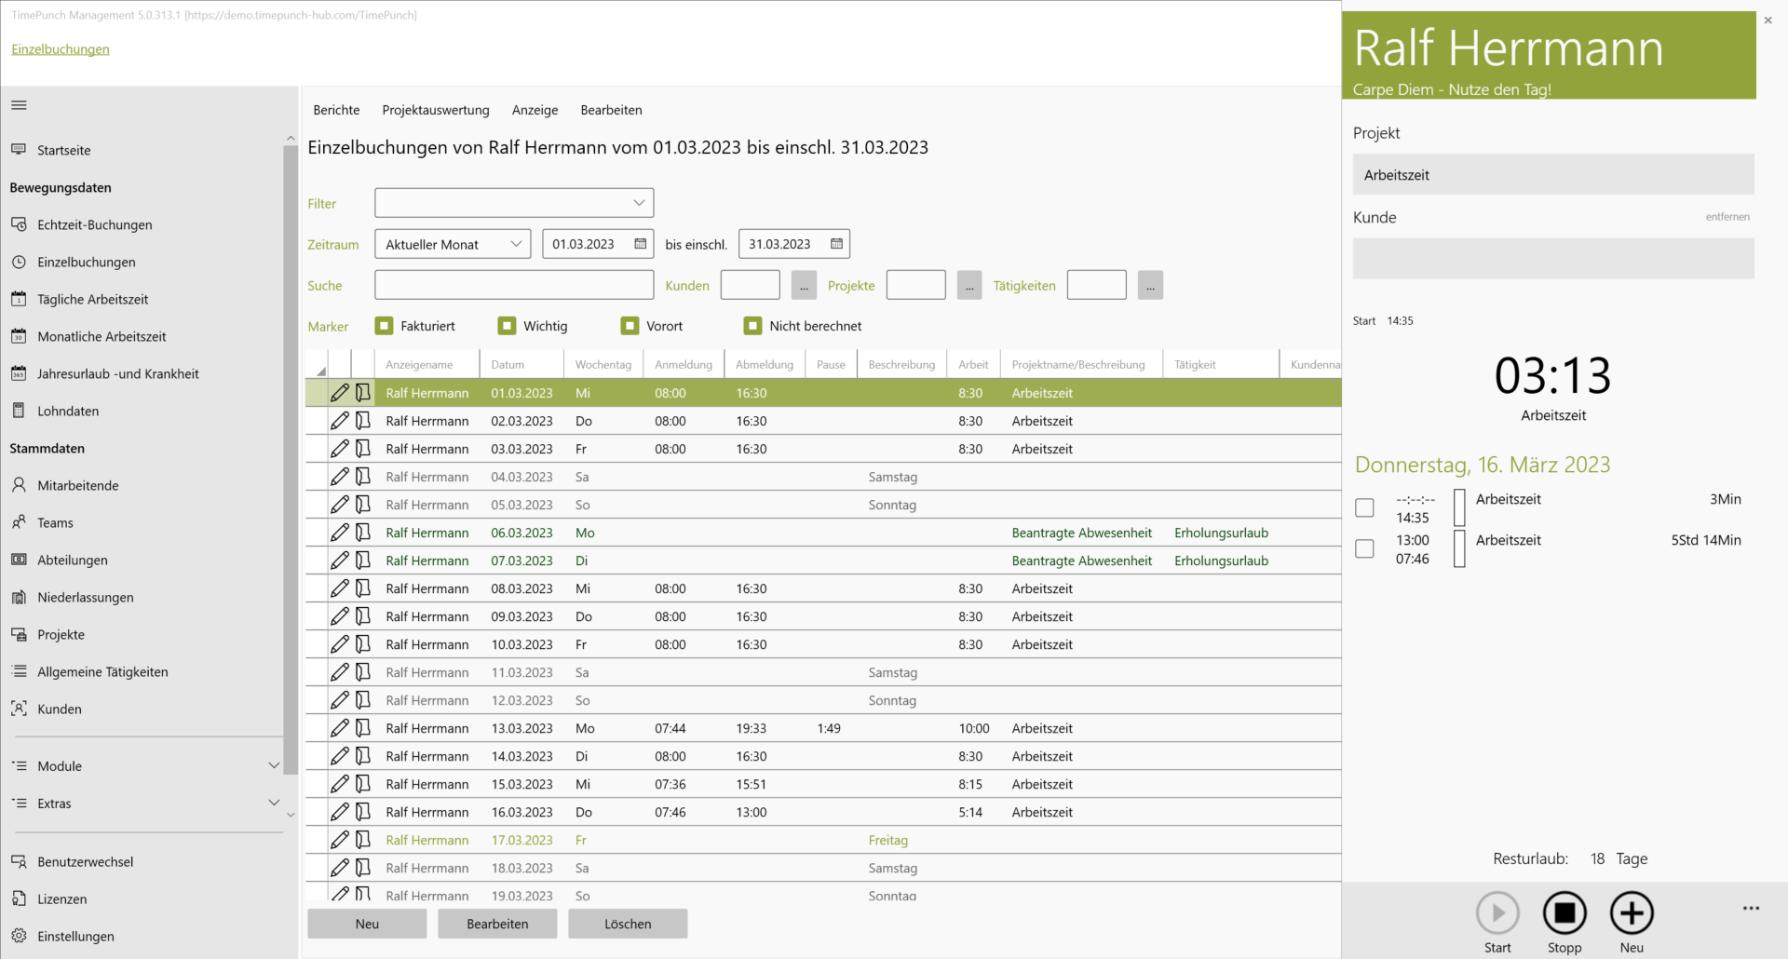Screen dimensions: 1788x959
Task: Click the bar marker beside 14:35 Arbeitszeit entry
Action: point(1459,507)
